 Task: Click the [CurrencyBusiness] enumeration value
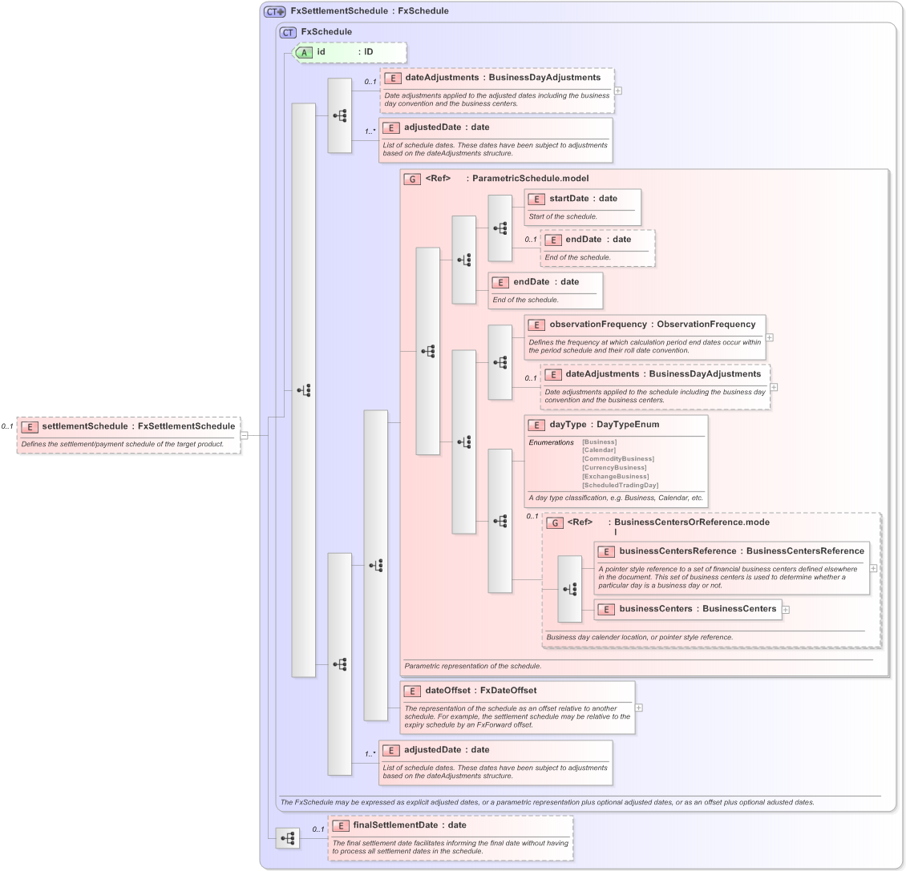click(614, 468)
